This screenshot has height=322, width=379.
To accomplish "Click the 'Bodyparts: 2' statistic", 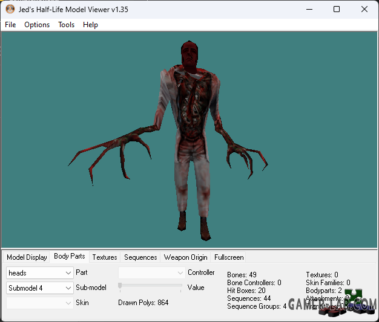I will [324, 291].
